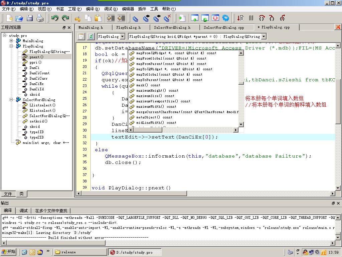Select pnext() in the class tree
This screenshot has width=342, height=257.
[x=36, y=57]
